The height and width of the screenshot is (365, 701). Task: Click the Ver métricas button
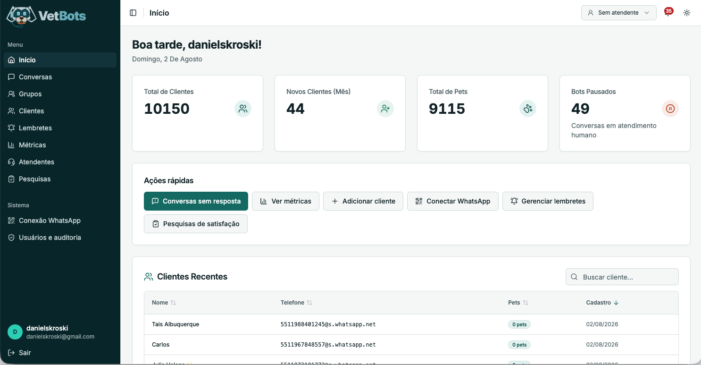[x=285, y=201]
